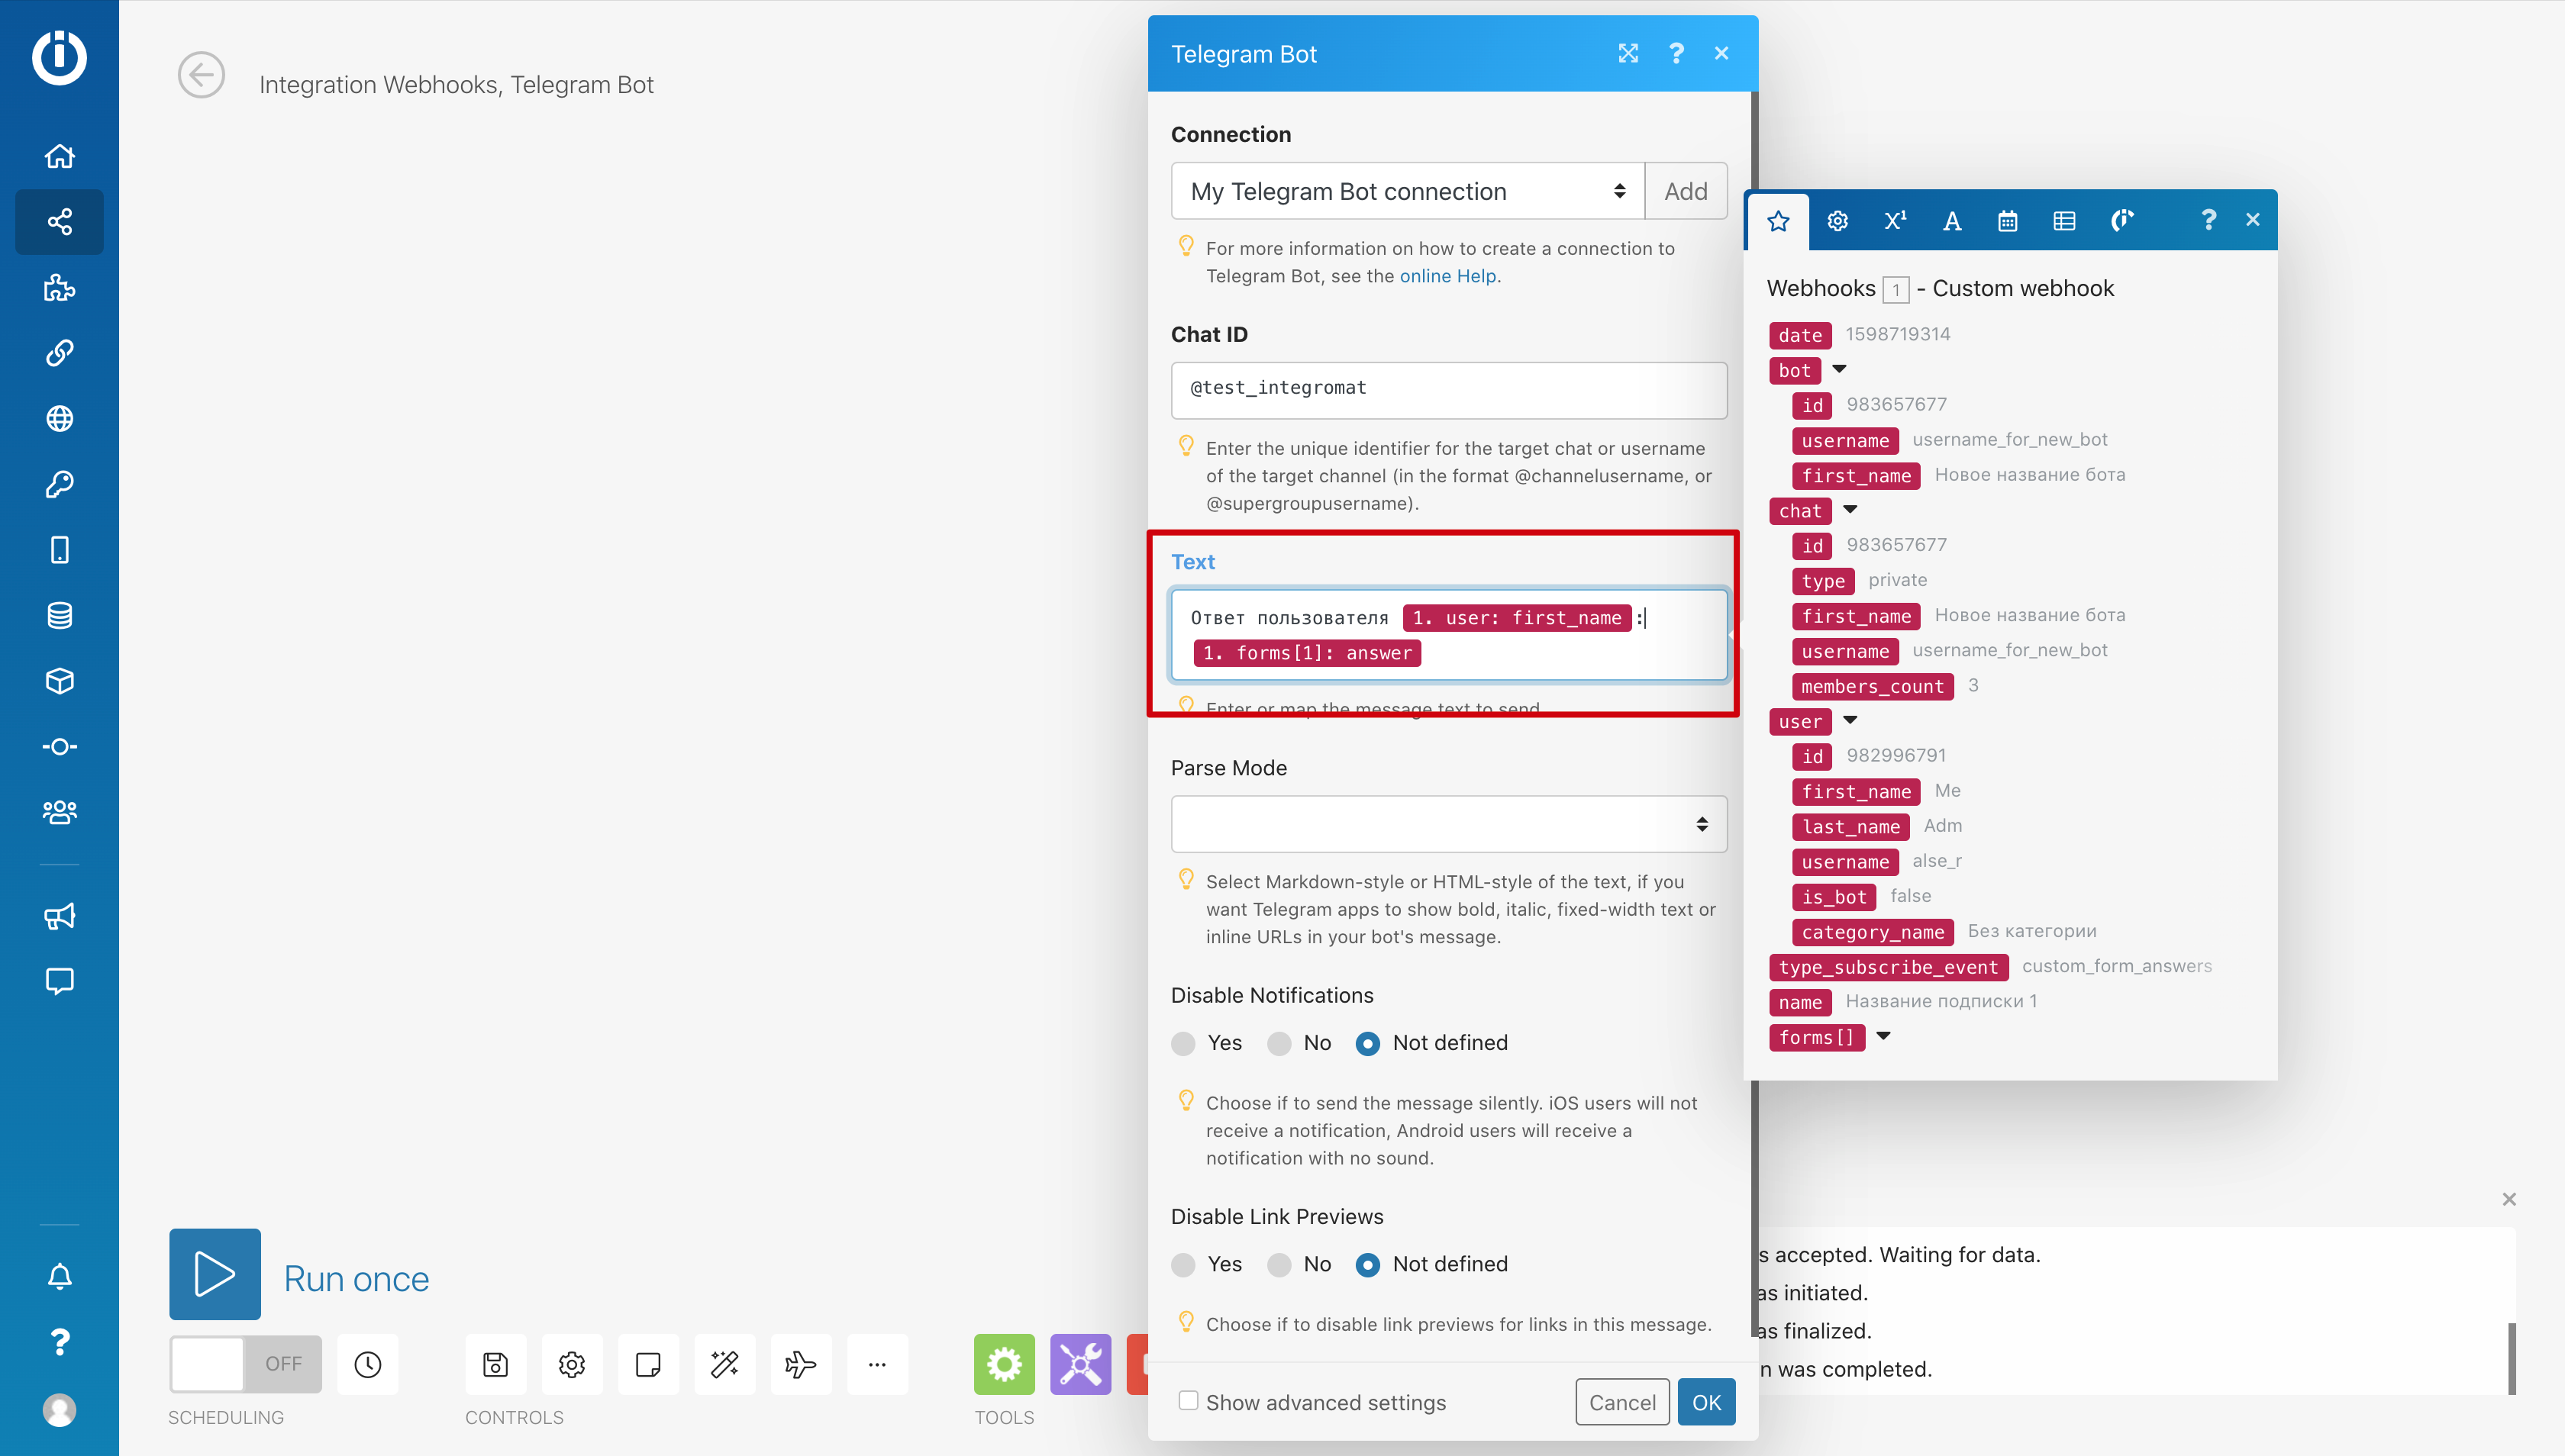Open the notifications bell icon
The height and width of the screenshot is (1456, 2565).
pyautogui.click(x=59, y=1276)
